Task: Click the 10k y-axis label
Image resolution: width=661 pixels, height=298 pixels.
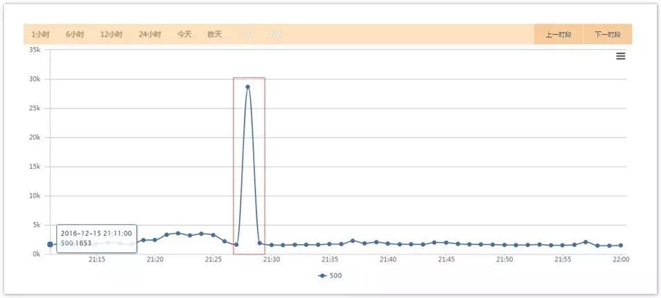Action: (x=34, y=196)
